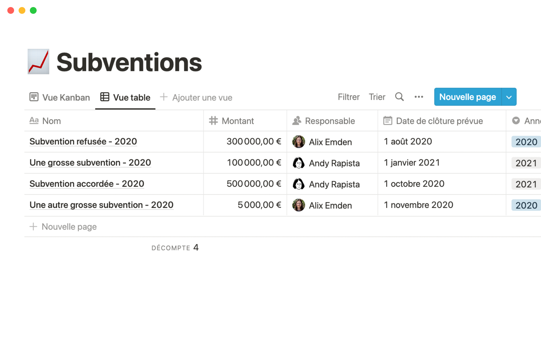Click the blue 2020 tag in first row
Viewport: 541px width, 338px height.
click(x=526, y=142)
